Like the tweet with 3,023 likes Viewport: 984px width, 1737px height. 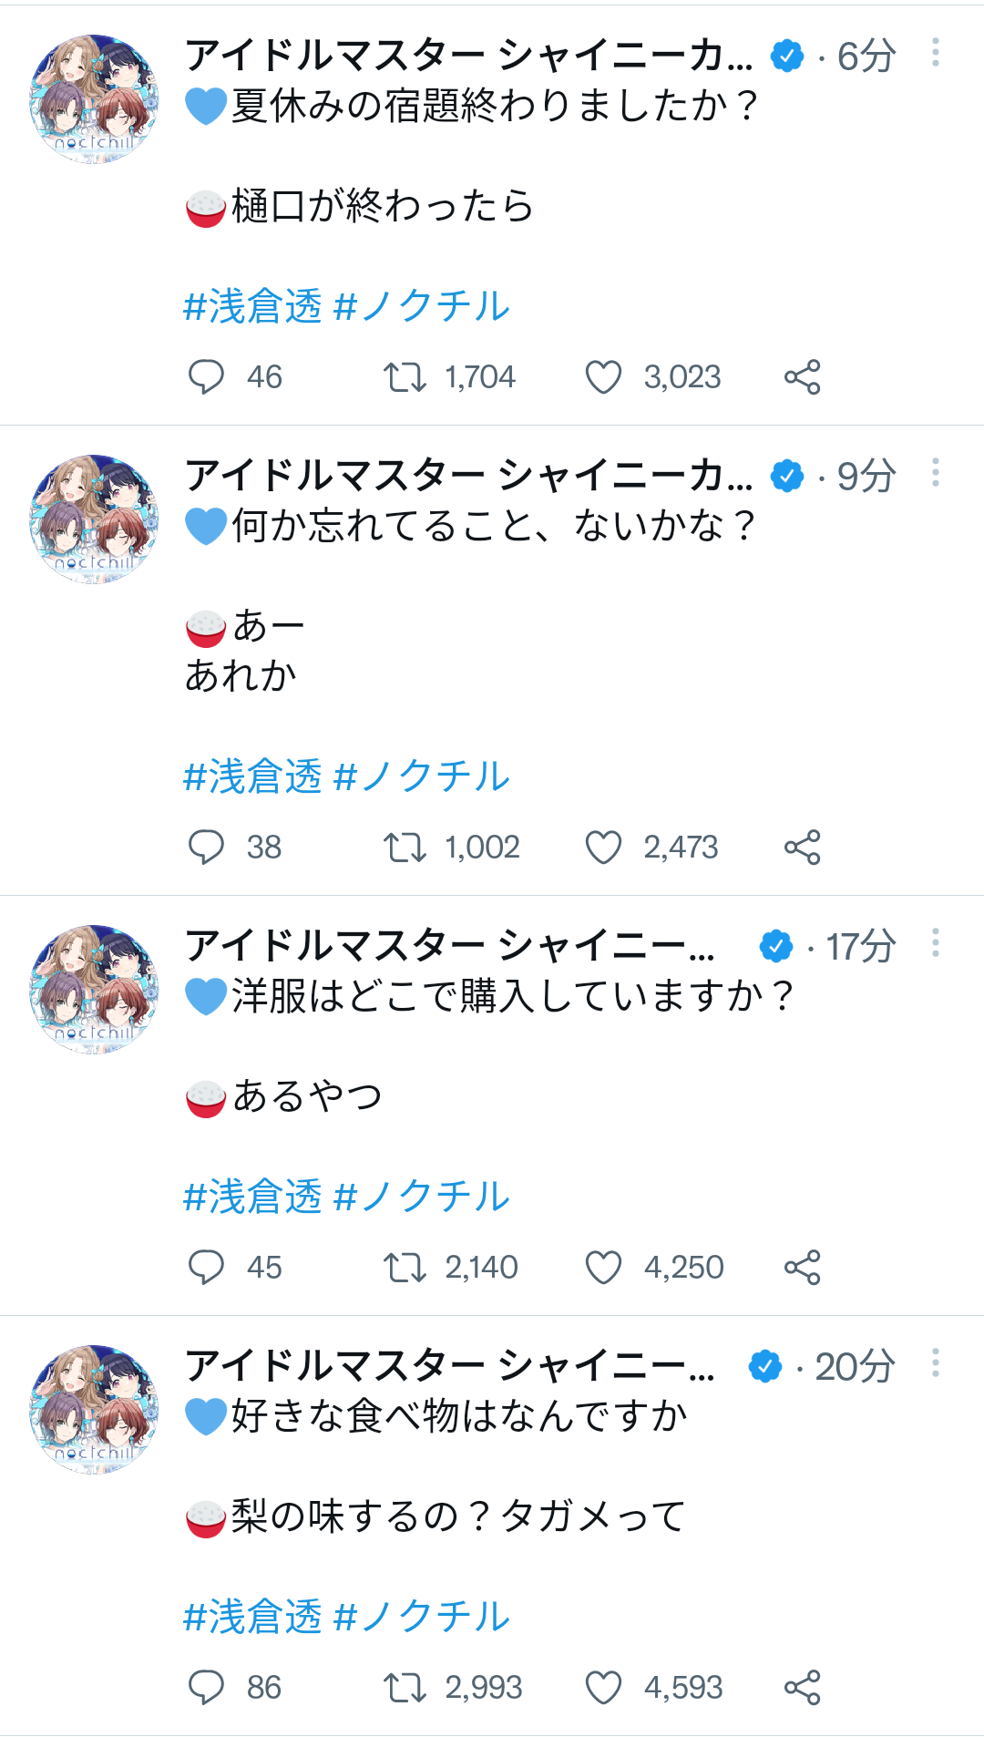(603, 376)
